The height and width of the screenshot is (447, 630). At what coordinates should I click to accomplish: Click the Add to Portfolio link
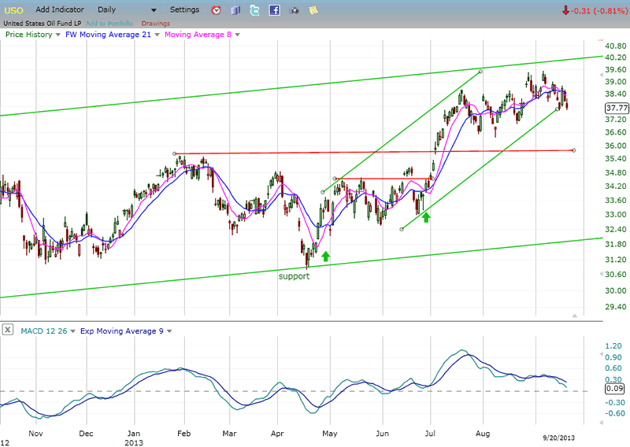[x=109, y=23]
